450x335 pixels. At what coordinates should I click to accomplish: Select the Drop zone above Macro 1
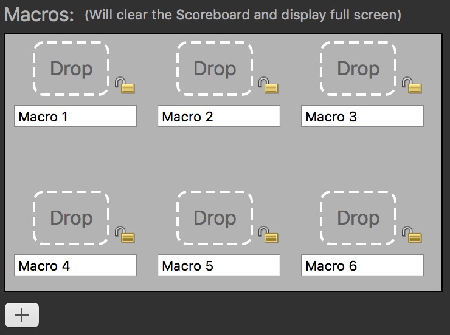(x=71, y=69)
